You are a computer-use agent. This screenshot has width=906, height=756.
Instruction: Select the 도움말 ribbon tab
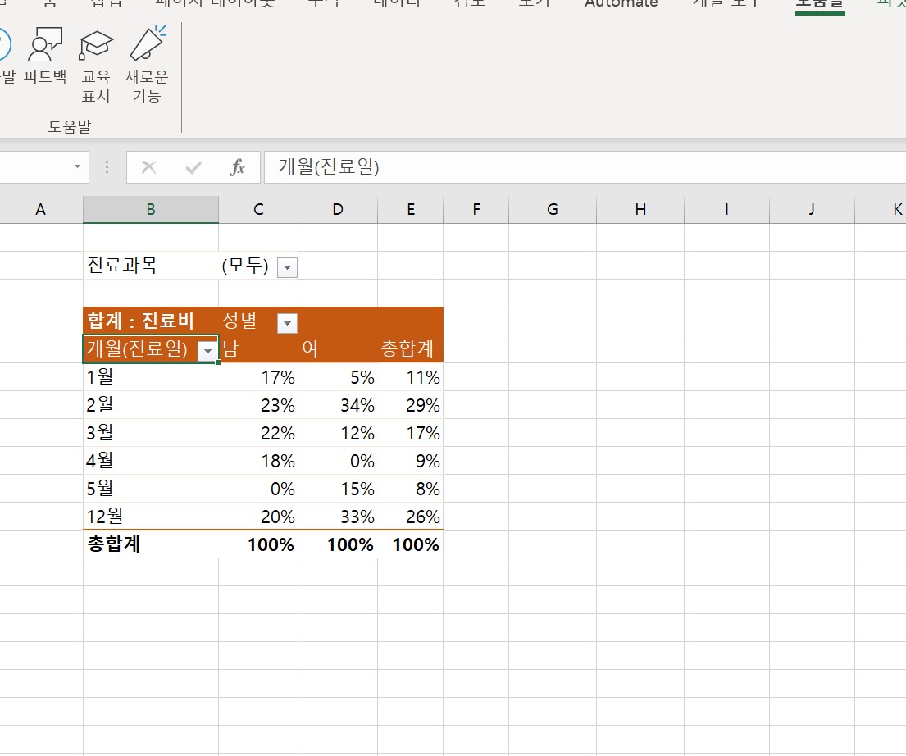(x=820, y=4)
